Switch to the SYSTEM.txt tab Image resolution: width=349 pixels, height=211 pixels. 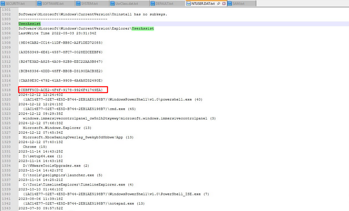90,4
